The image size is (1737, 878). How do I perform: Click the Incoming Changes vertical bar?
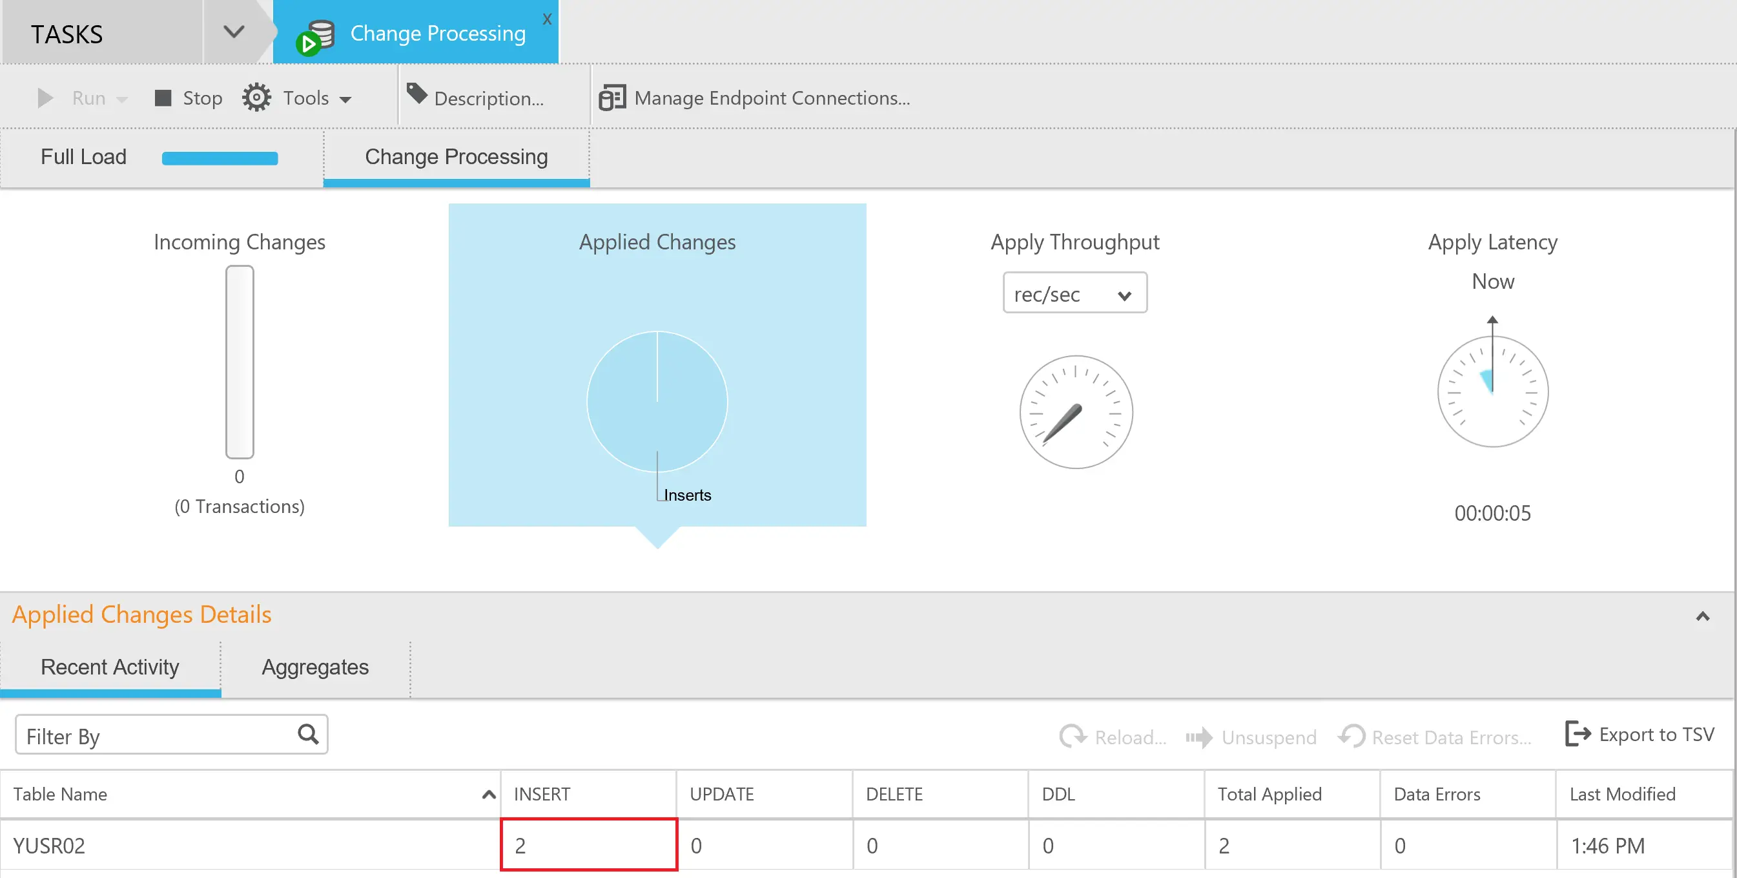click(x=240, y=362)
